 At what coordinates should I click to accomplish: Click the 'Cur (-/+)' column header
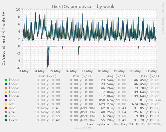(48, 76)
